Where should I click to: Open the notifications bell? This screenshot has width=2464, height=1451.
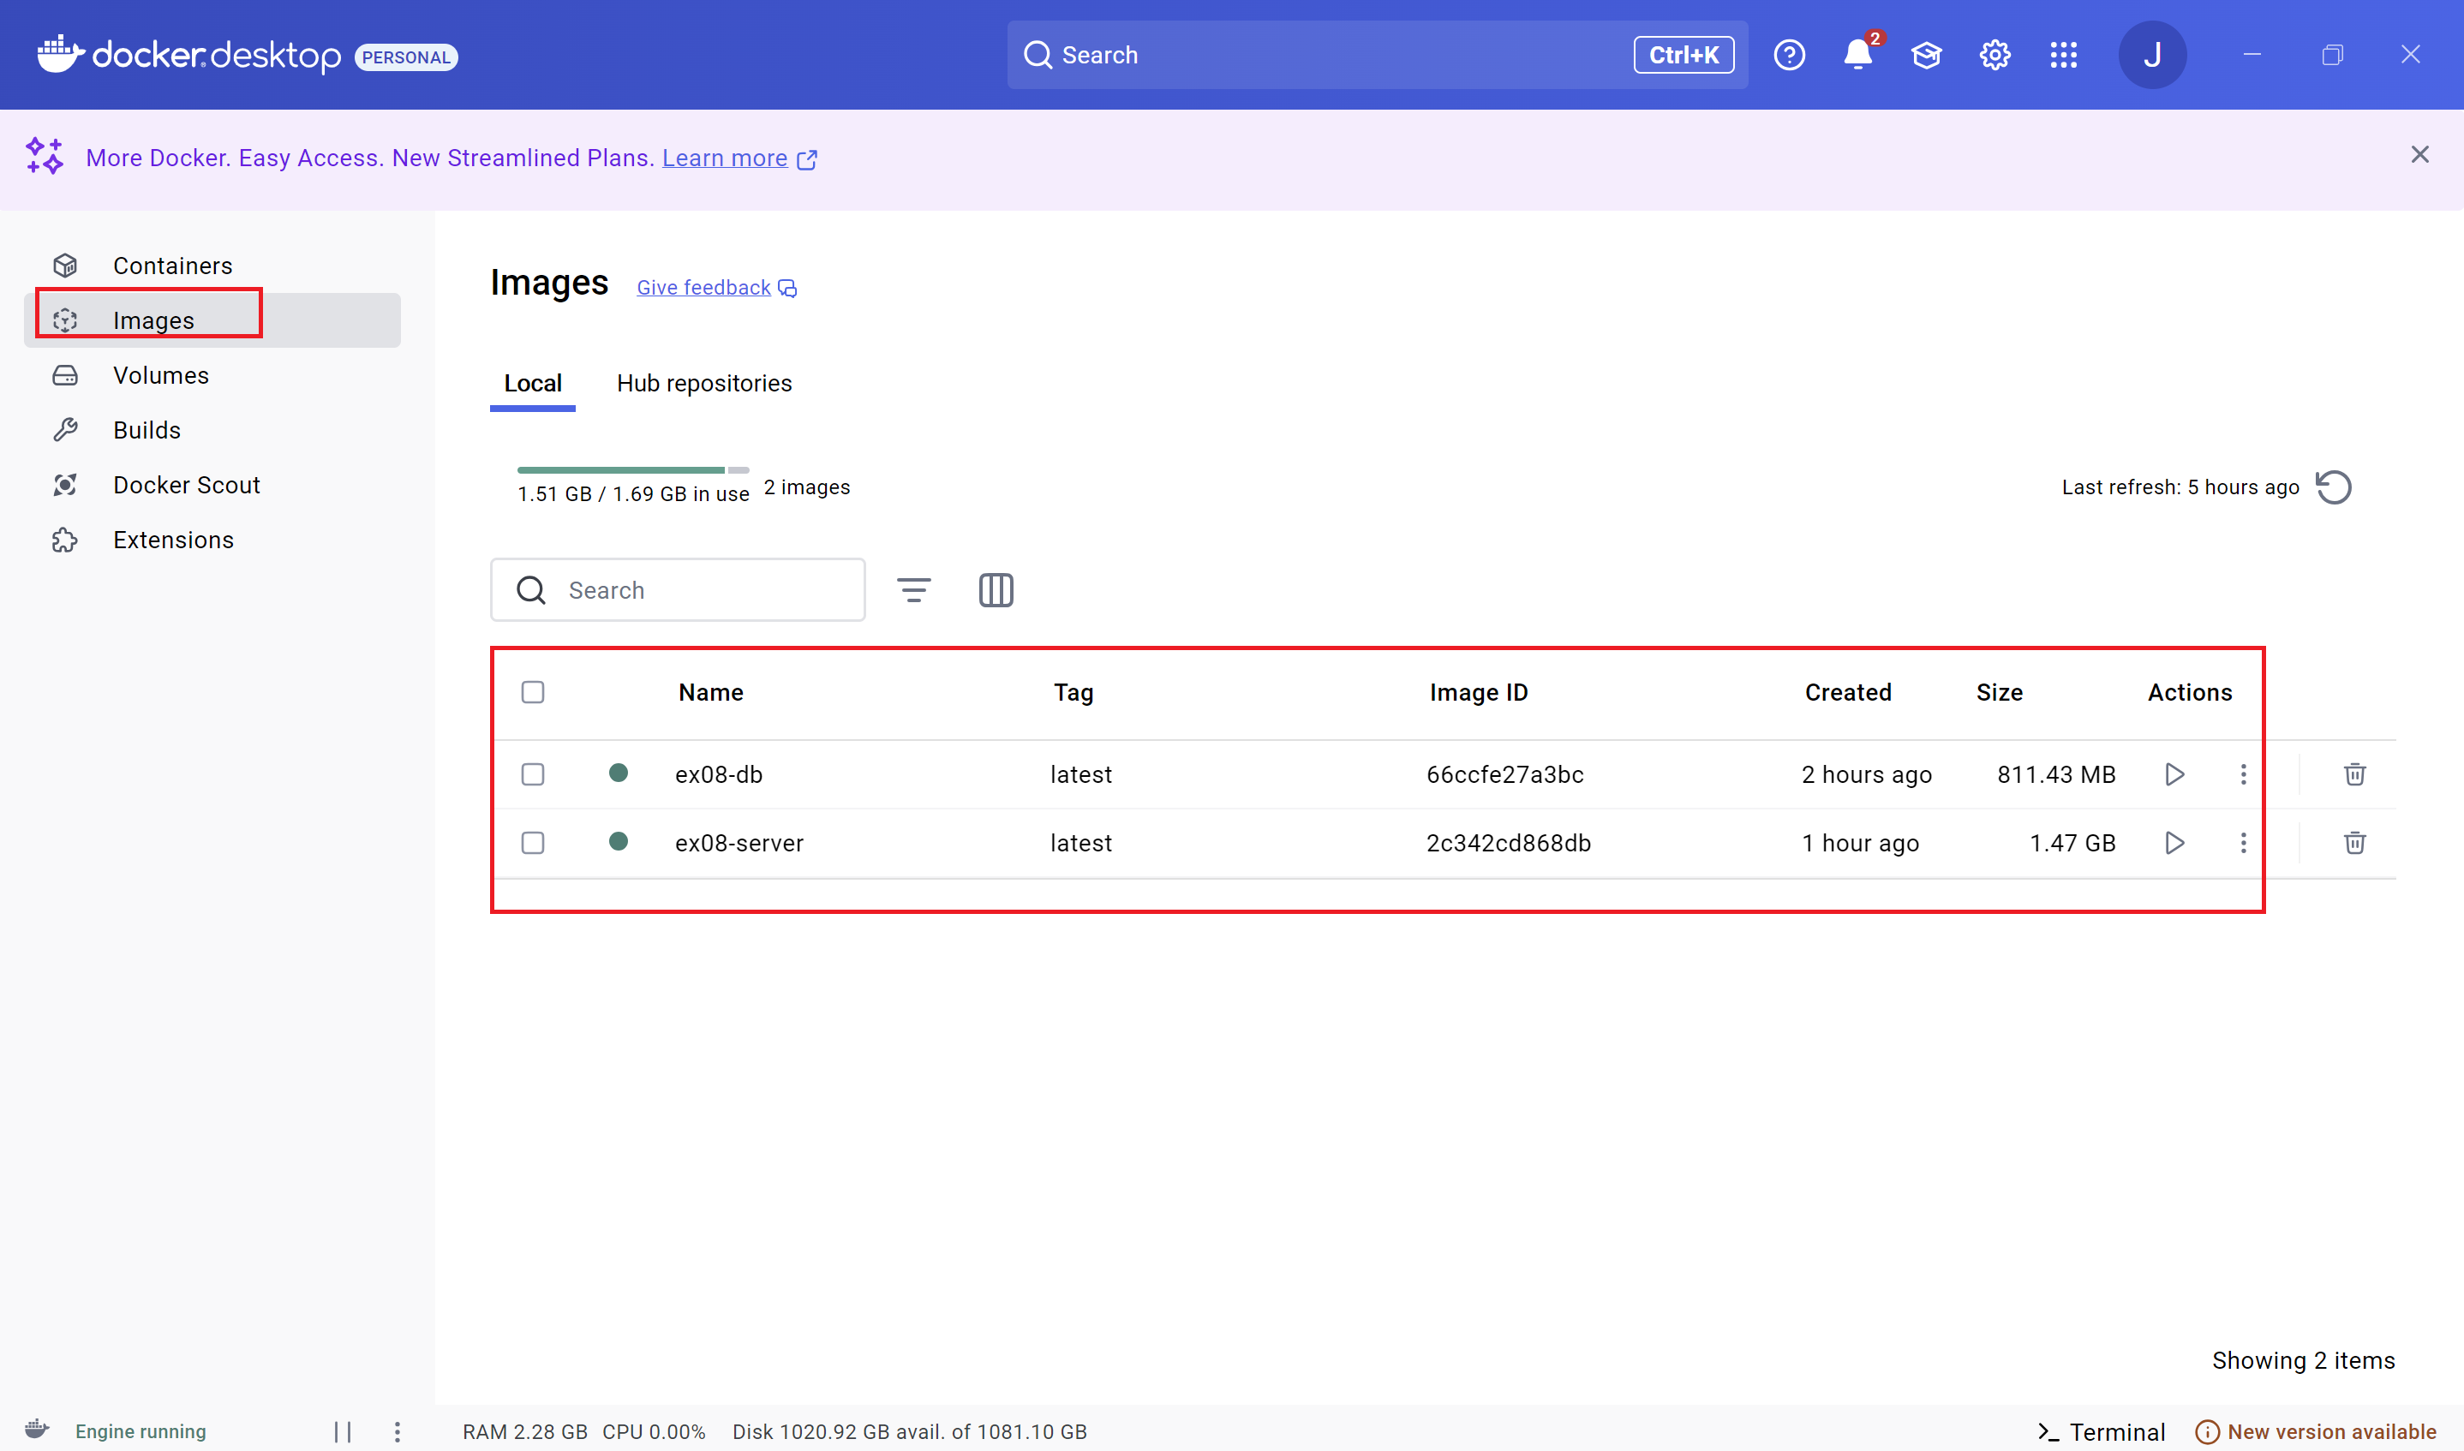[x=1857, y=55]
